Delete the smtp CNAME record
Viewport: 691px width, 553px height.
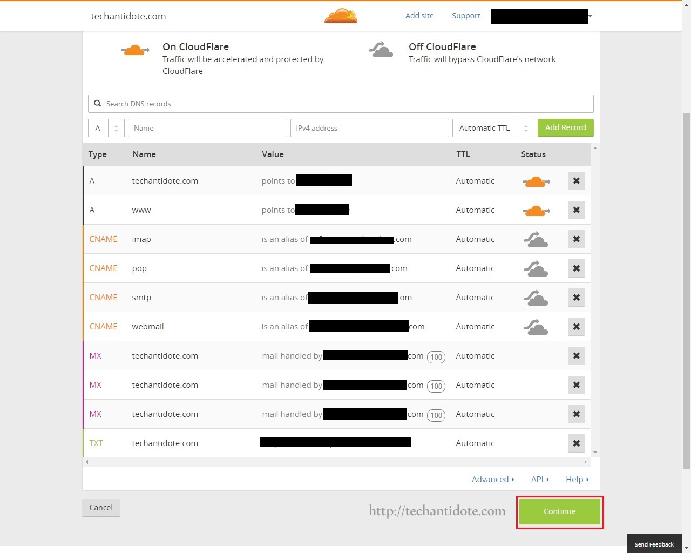click(577, 298)
